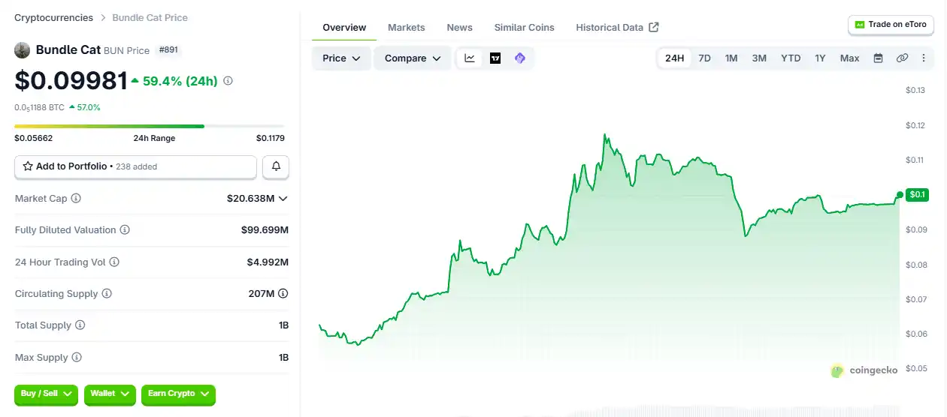This screenshot has width=947, height=417.
Task: Click the $0.1179 range high value
Action: tap(271, 138)
